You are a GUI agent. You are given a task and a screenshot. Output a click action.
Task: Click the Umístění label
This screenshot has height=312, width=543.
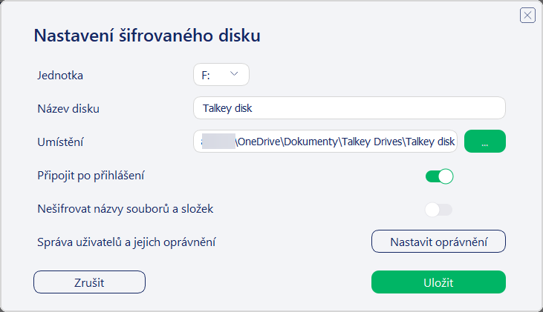61,142
